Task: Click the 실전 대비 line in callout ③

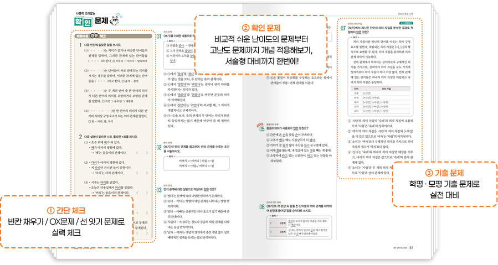Action: [444, 195]
